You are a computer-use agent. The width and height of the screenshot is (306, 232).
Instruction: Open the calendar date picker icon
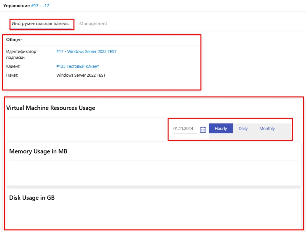click(203, 129)
